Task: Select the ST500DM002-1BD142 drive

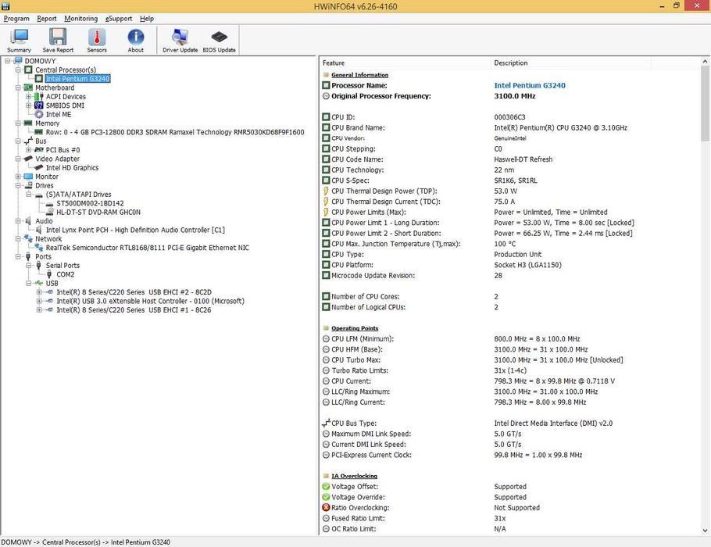Action: (90, 203)
